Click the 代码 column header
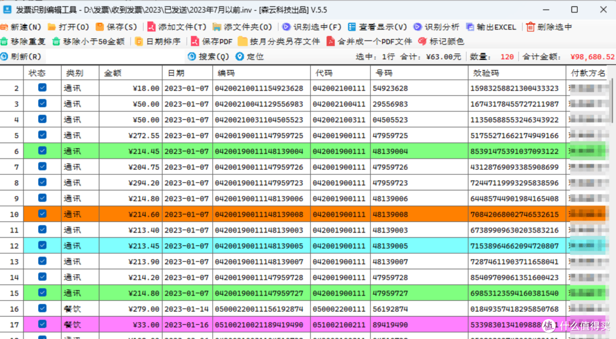The width and height of the screenshot is (616, 339). (x=340, y=73)
